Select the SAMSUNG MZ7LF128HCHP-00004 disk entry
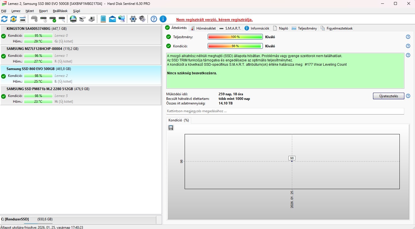415x229 pixels. click(81, 55)
